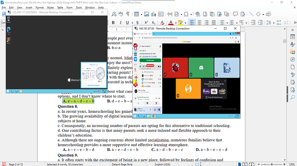Open the line spacing dropdown arrow
297x166 pixels.
click(273, 23)
